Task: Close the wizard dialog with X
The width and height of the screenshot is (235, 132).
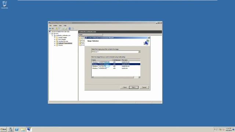Action: [149, 37]
